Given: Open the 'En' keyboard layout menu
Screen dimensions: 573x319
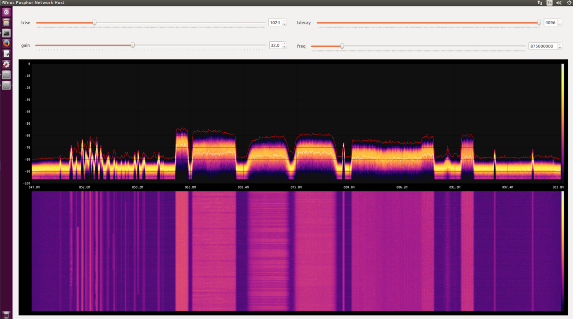Looking at the screenshot, I should pyautogui.click(x=549, y=2).
